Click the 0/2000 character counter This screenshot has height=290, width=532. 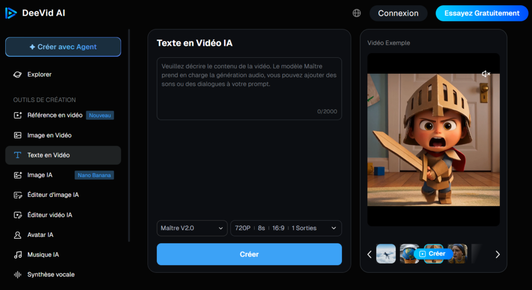point(327,111)
